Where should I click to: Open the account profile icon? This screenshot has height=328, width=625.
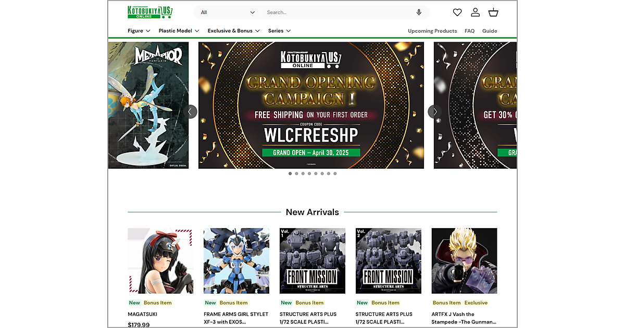(x=475, y=12)
